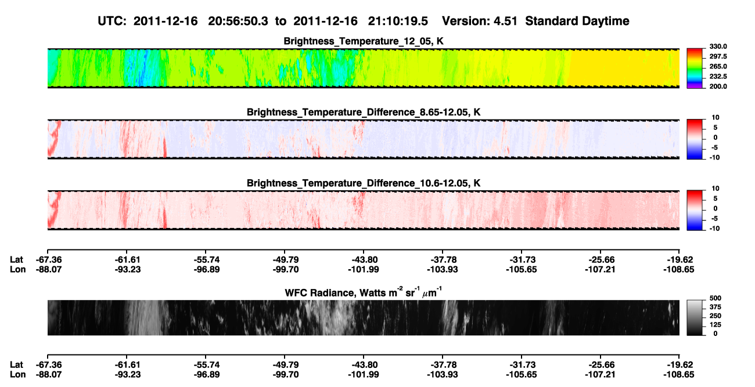Click the -43.80 latitude tick on upper axis
This screenshot has height=387, width=755.
coord(364,259)
